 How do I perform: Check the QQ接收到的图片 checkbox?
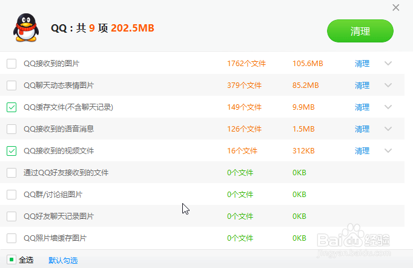click(12, 64)
